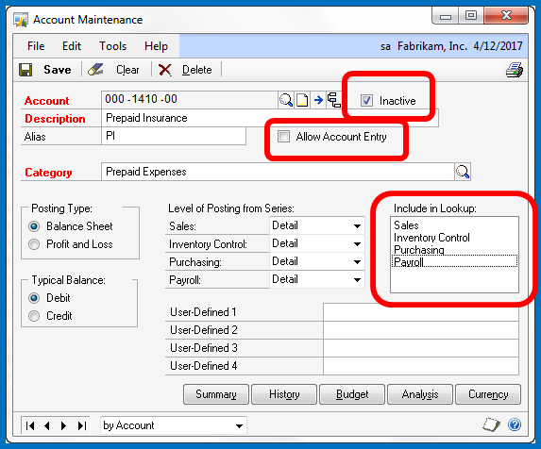Select Credit typical balance
This screenshot has width=541, height=449.
[34, 316]
